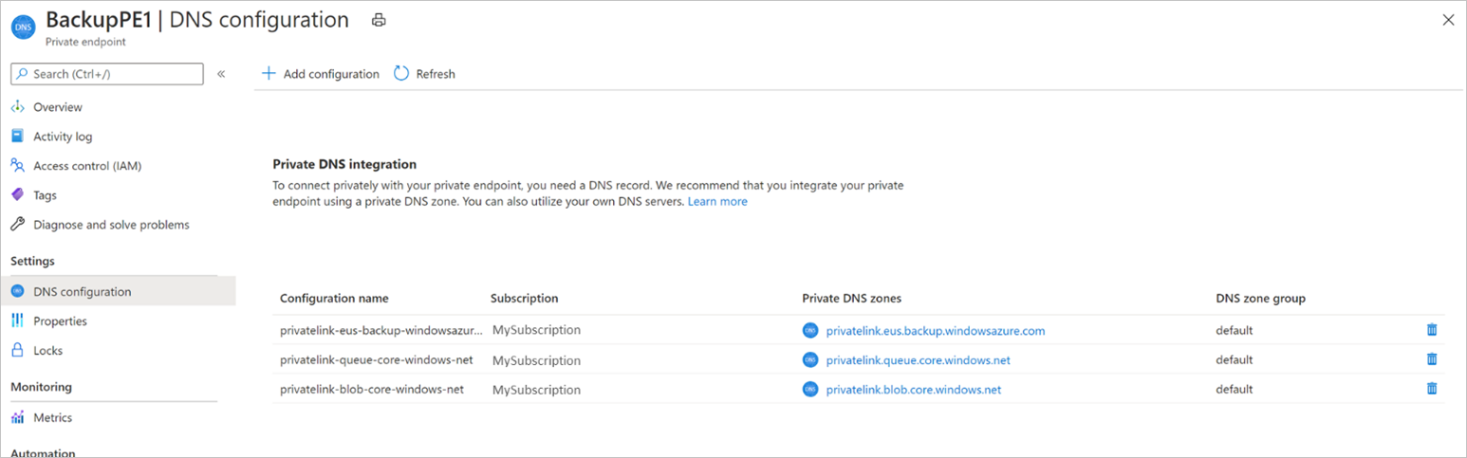1467x458 pixels.
Task: Click MySubscription in the queue-core row
Action: [536, 360]
